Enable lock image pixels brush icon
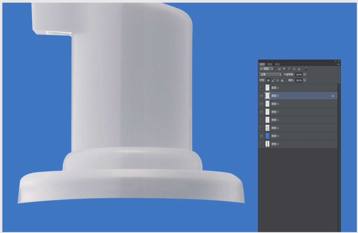 (273, 80)
